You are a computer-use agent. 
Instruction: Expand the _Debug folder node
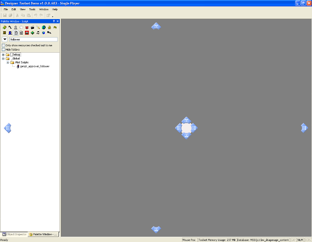point(3,55)
